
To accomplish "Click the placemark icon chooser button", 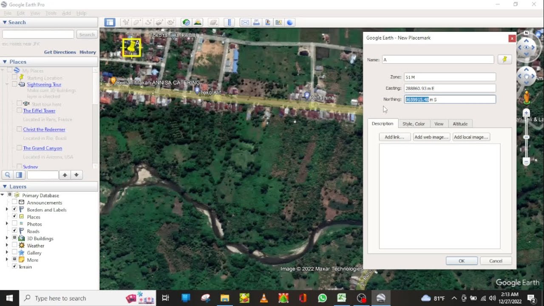I will tap(504, 60).
